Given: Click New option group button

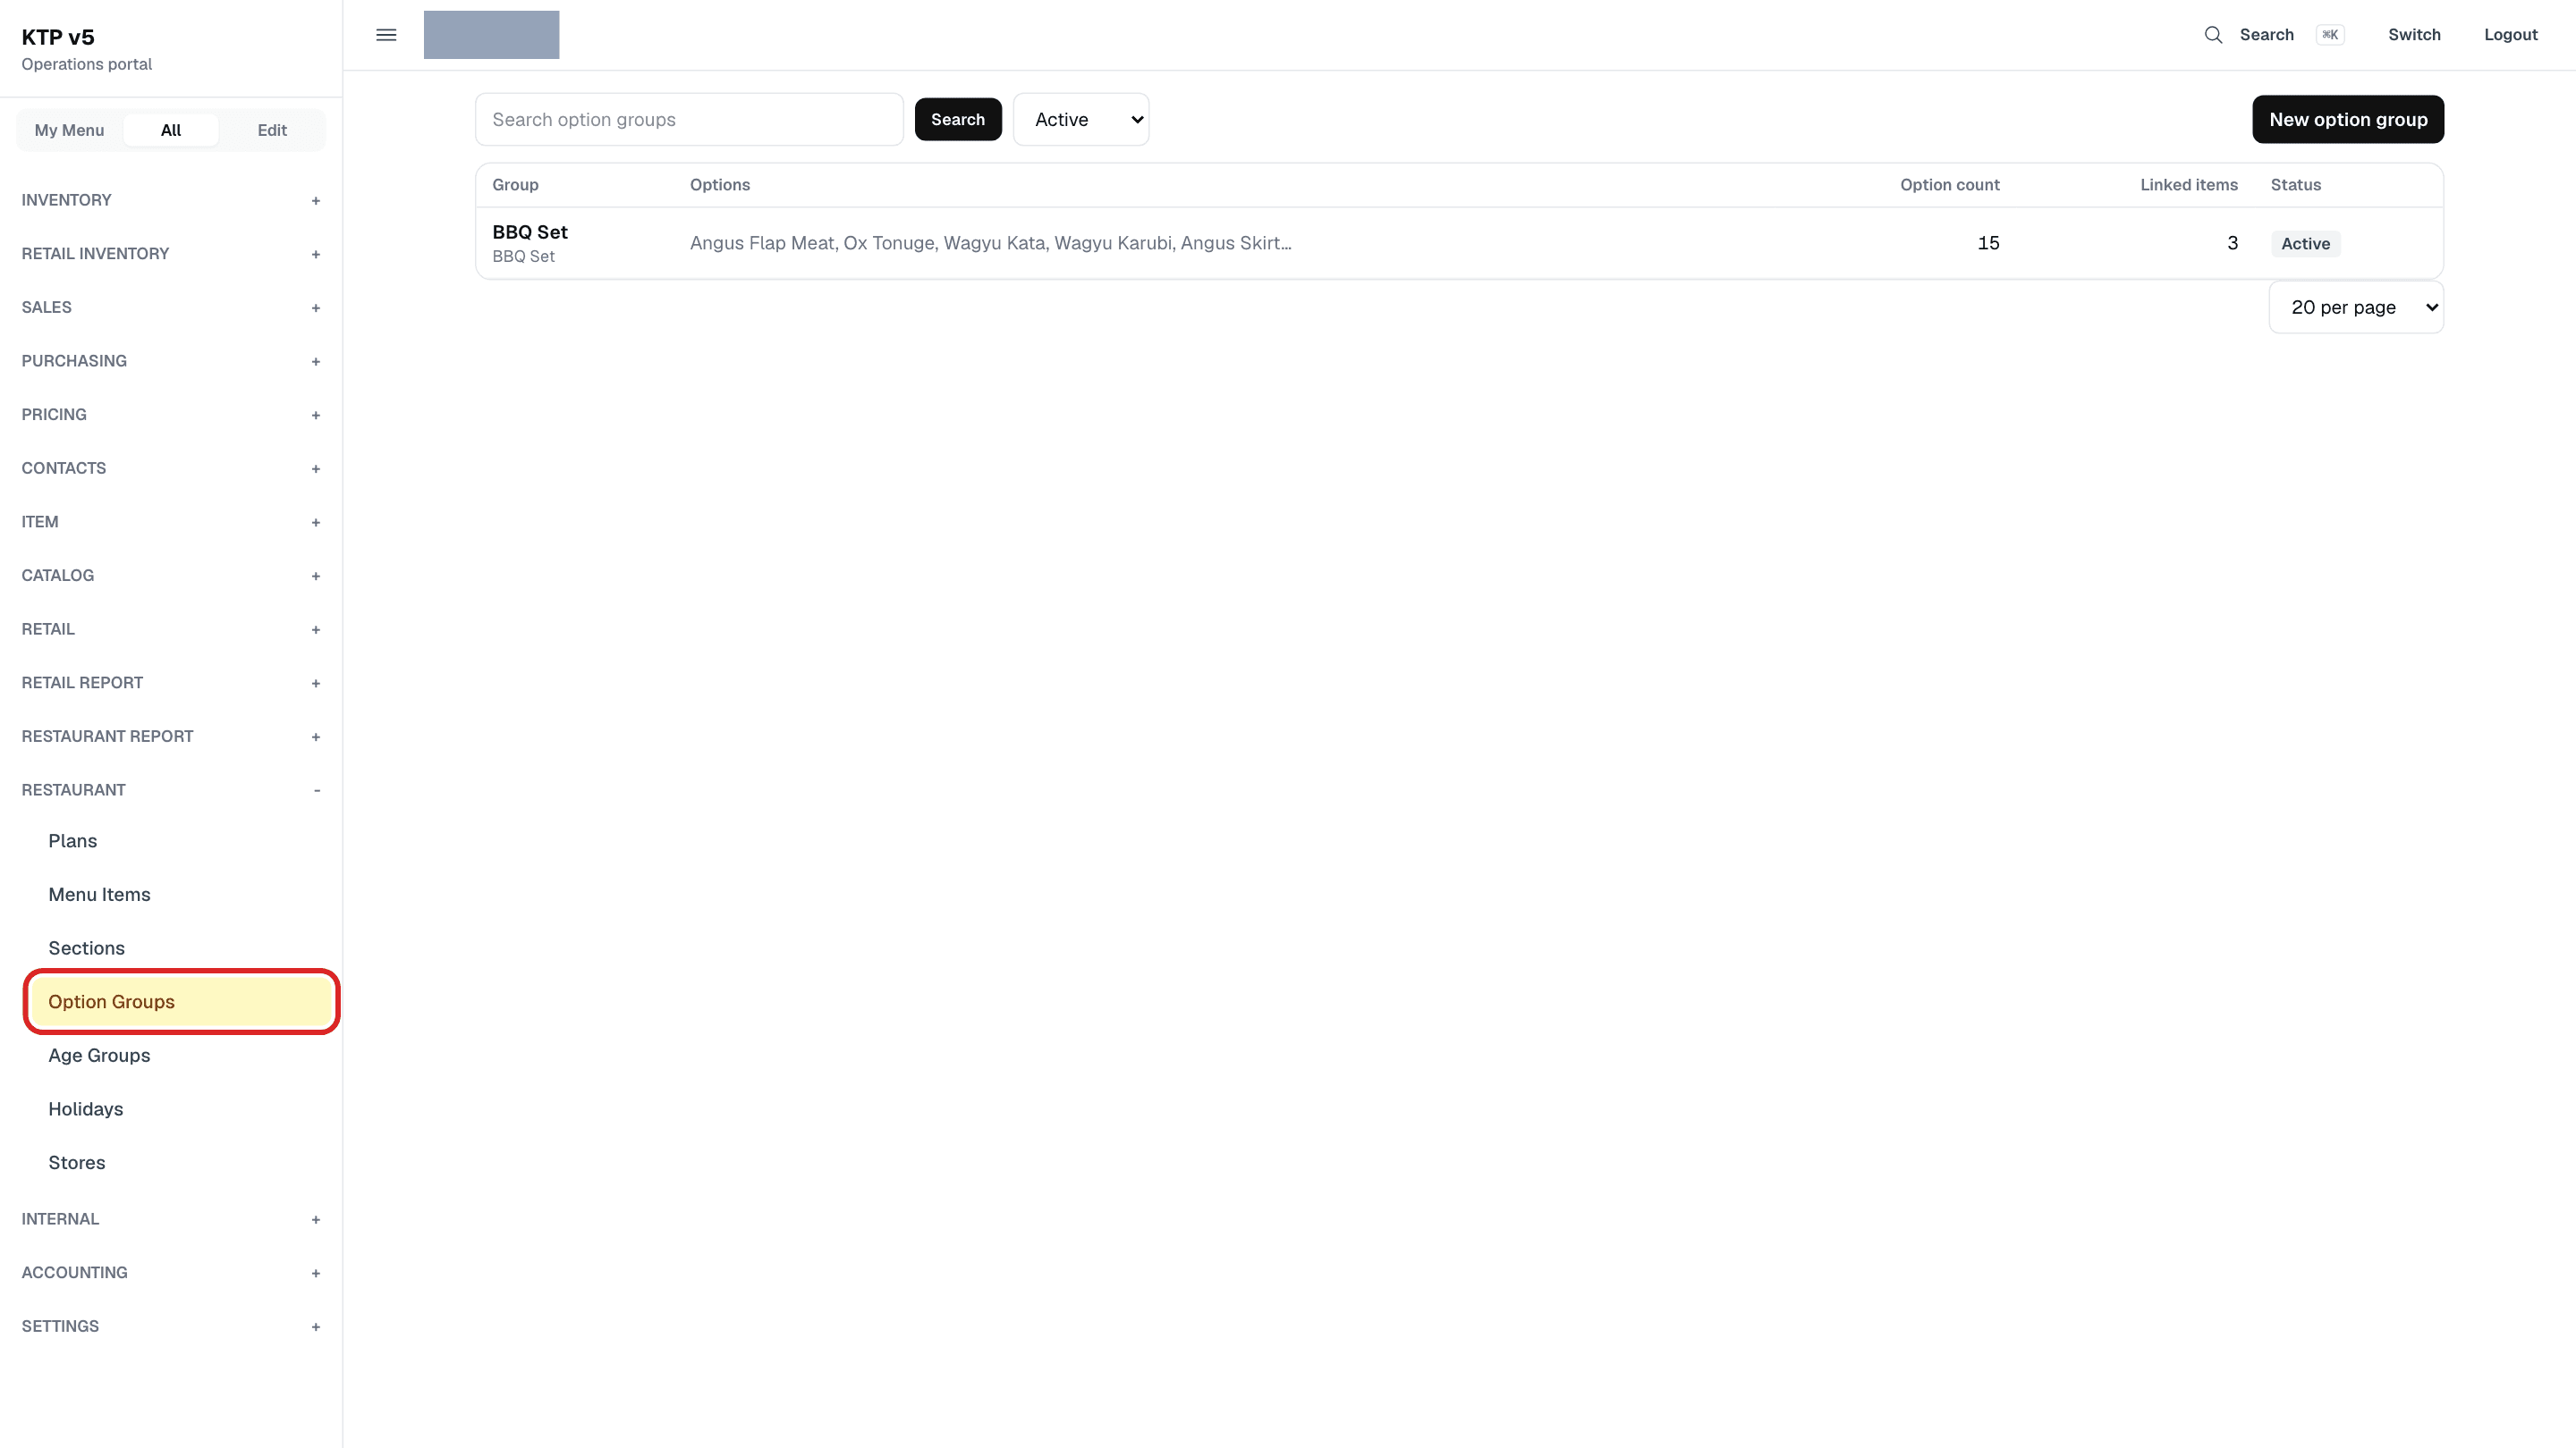Looking at the screenshot, I should (2348, 120).
